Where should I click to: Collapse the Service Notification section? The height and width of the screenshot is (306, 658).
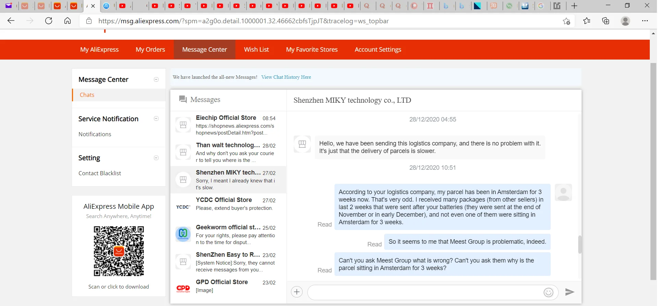pos(156,119)
